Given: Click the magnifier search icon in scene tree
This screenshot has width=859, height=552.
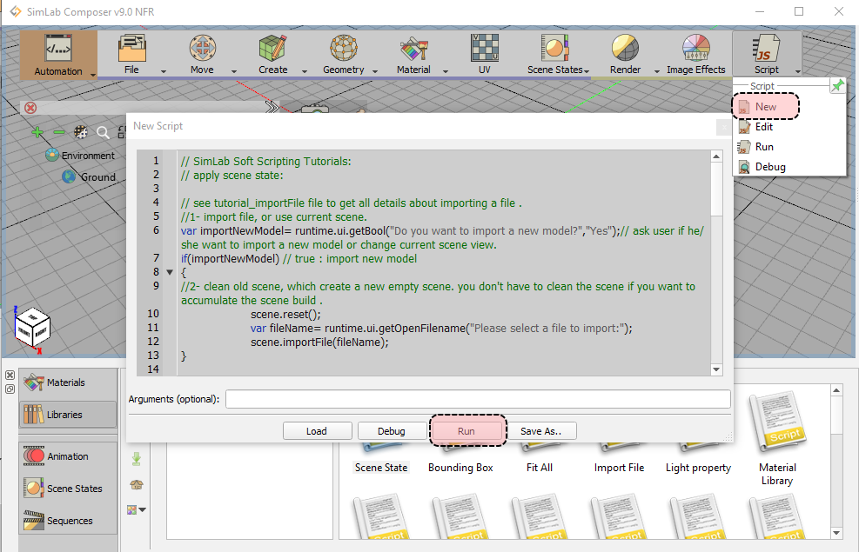Looking at the screenshot, I should [x=103, y=132].
